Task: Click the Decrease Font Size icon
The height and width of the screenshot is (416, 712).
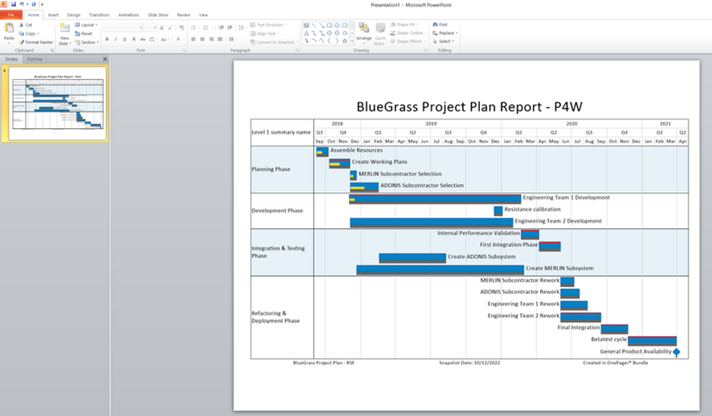Action: click(170, 28)
